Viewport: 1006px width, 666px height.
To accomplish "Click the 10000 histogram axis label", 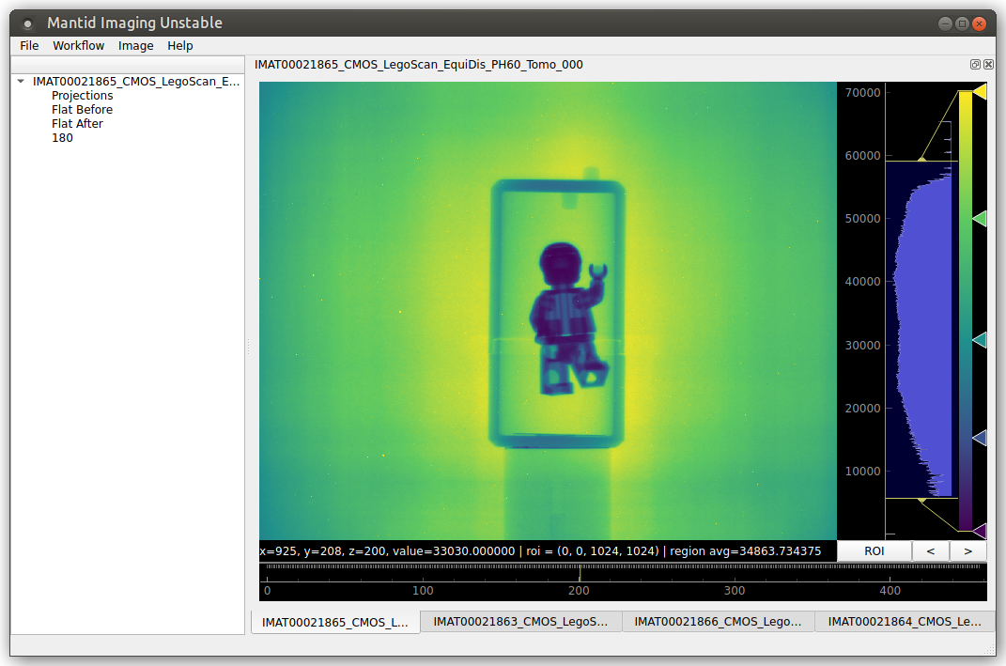I will point(862,471).
